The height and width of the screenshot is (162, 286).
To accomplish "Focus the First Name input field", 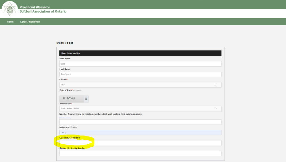I will click(x=140, y=64).
